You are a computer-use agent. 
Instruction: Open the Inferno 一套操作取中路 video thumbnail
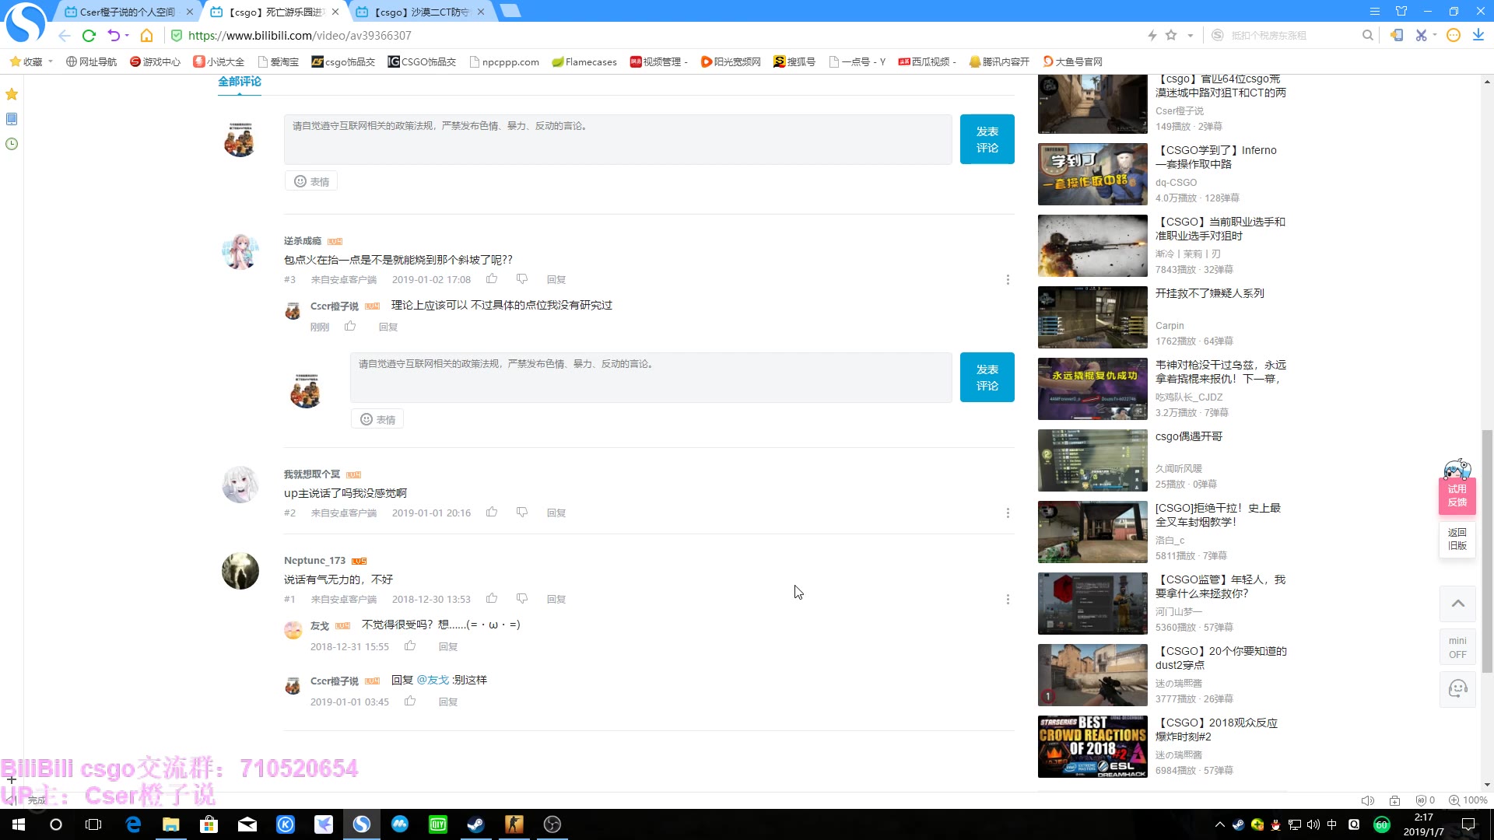[1092, 174]
